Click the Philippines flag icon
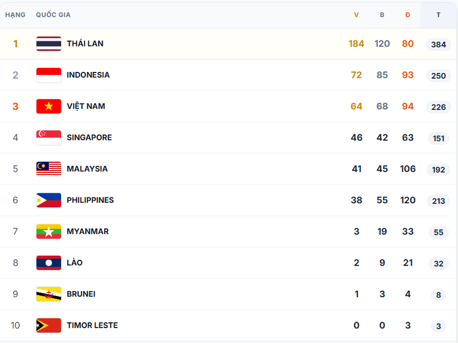Viewport: 458px width, 343px height. [48, 200]
